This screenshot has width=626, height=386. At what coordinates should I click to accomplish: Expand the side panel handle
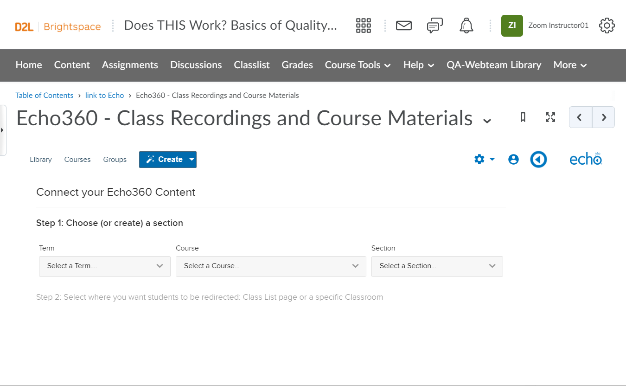pyautogui.click(x=3, y=130)
